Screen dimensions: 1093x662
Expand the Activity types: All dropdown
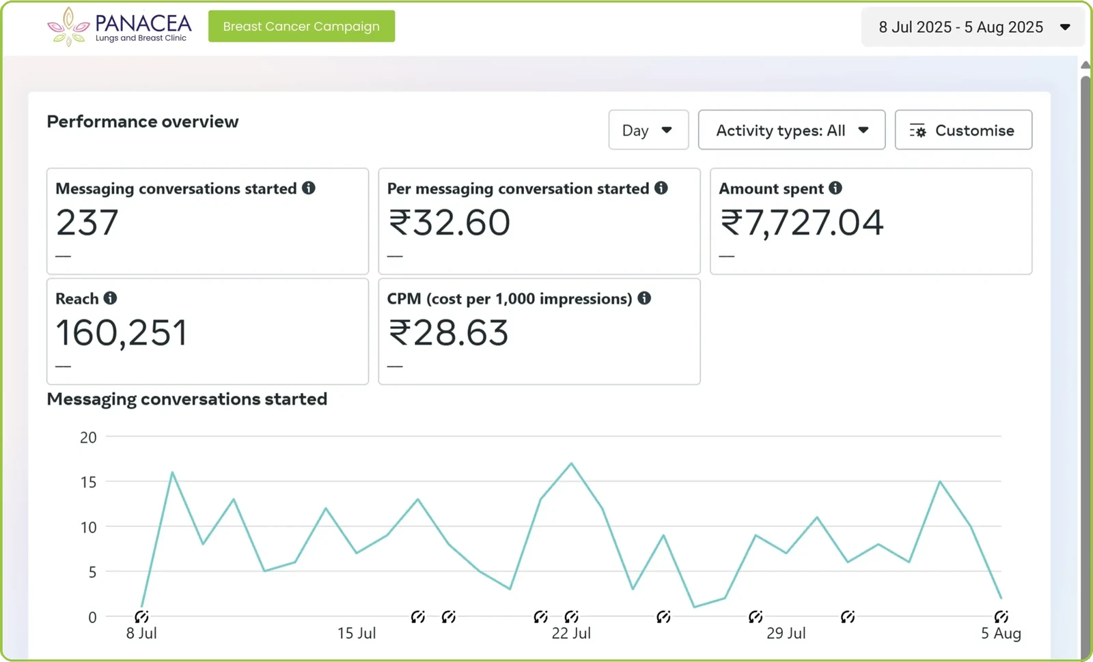pyautogui.click(x=792, y=130)
